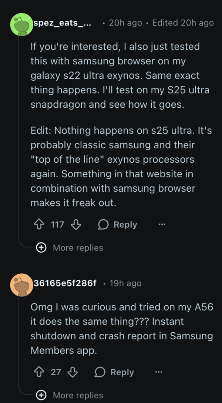The width and height of the screenshot is (222, 403).
Task: Click the 20h ago timestamp
Action: point(125,23)
